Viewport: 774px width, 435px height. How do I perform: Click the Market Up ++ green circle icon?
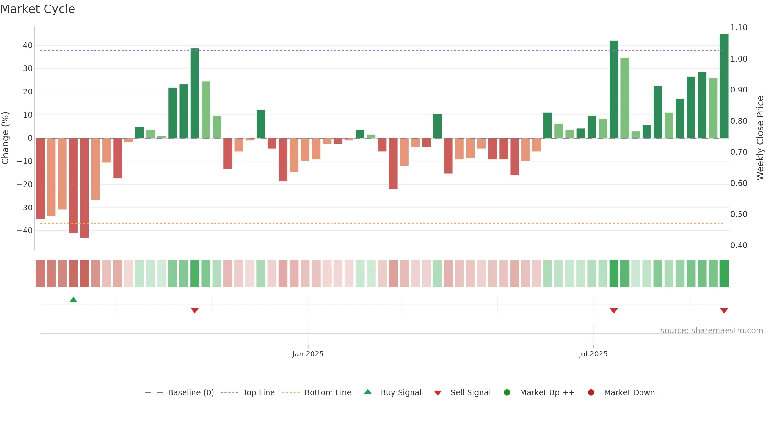tap(507, 392)
